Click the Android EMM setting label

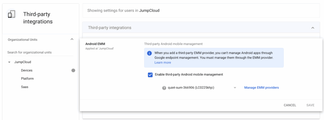point(95,44)
